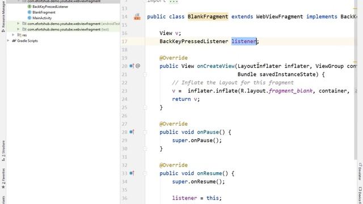Click the selected 'listener' field name on line 17
This screenshot has height=204, width=363.
click(244, 41)
